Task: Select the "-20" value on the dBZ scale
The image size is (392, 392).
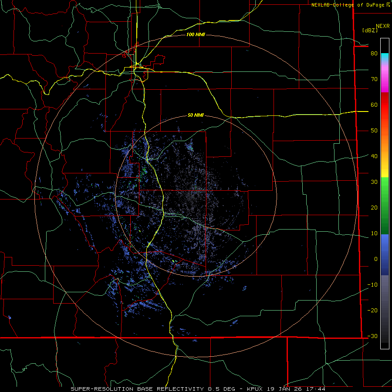Action: 372,311
